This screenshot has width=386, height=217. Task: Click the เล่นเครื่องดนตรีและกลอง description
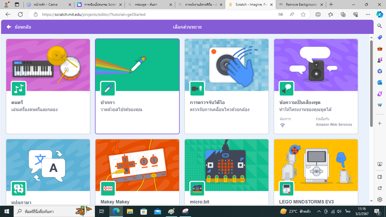coord(35,109)
